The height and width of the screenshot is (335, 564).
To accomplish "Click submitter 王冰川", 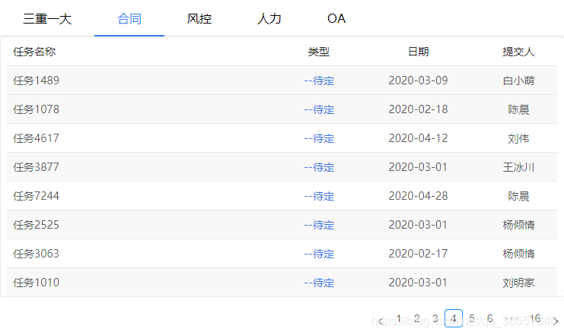I will (518, 167).
